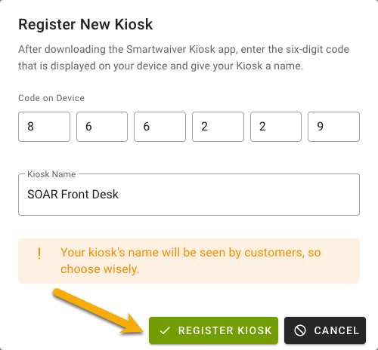The height and width of the screenshot is (350, 378).
Task: Click the checkmark icon on Register Kiosk
Action: coord(165,330)
